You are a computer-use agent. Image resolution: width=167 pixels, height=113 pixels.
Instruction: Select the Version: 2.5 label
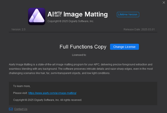pyautogui.click(x=18, y=30)
